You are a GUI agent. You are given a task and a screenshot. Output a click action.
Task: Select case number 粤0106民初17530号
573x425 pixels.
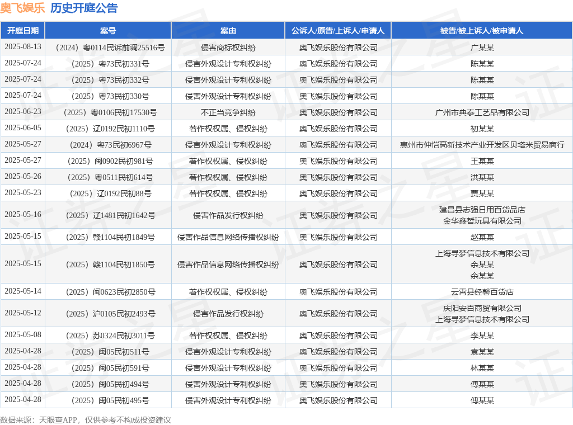(x=110, y=112)
